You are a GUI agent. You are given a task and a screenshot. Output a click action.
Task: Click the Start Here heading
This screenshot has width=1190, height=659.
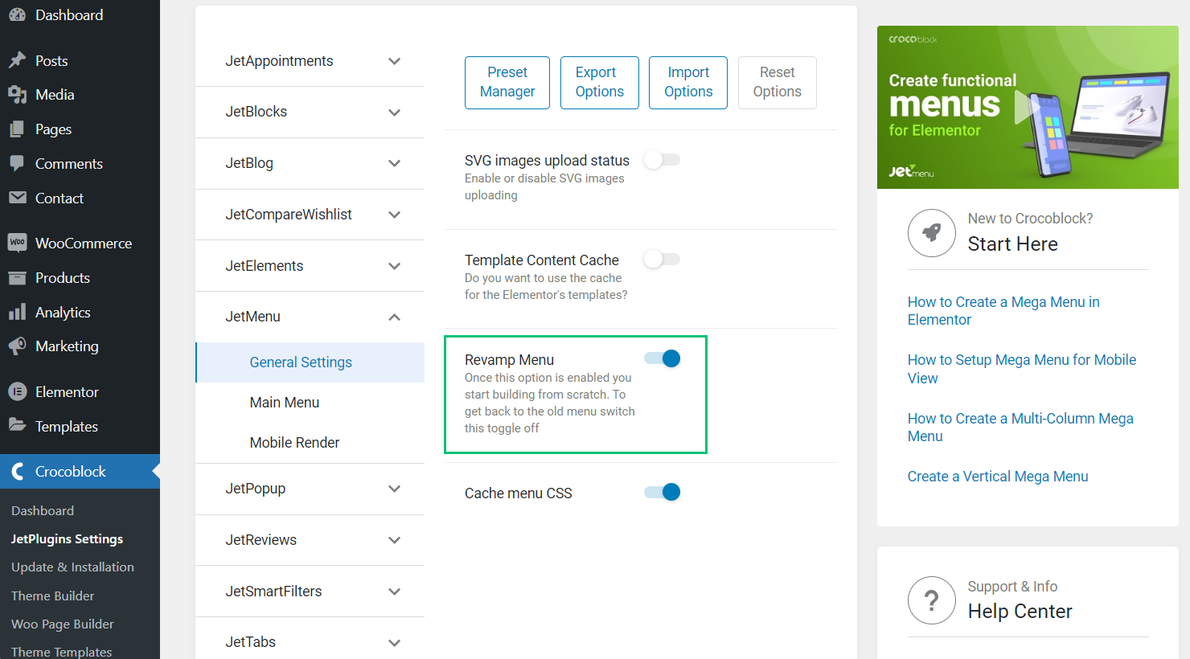pos(1012,244)
